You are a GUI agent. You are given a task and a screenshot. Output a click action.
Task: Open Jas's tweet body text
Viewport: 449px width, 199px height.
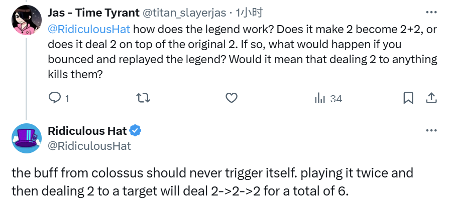pos(242,52)
